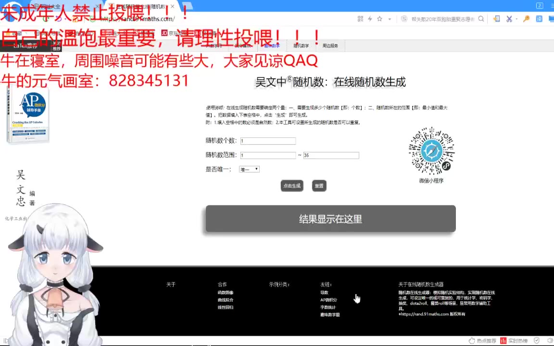Screen dimensions: 554x346
Task: Open the 字数统计 footer link
Action: (x=328, y=308)
